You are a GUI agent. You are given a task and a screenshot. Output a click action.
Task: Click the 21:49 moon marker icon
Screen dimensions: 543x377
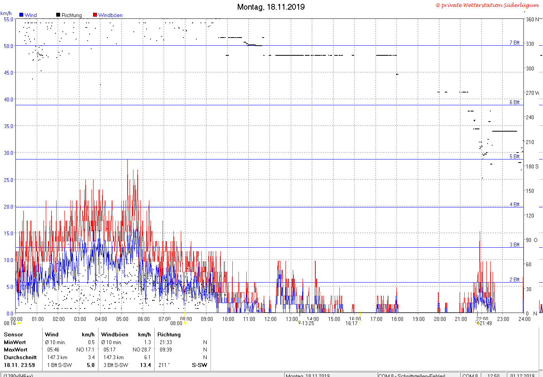pos(478,323)
